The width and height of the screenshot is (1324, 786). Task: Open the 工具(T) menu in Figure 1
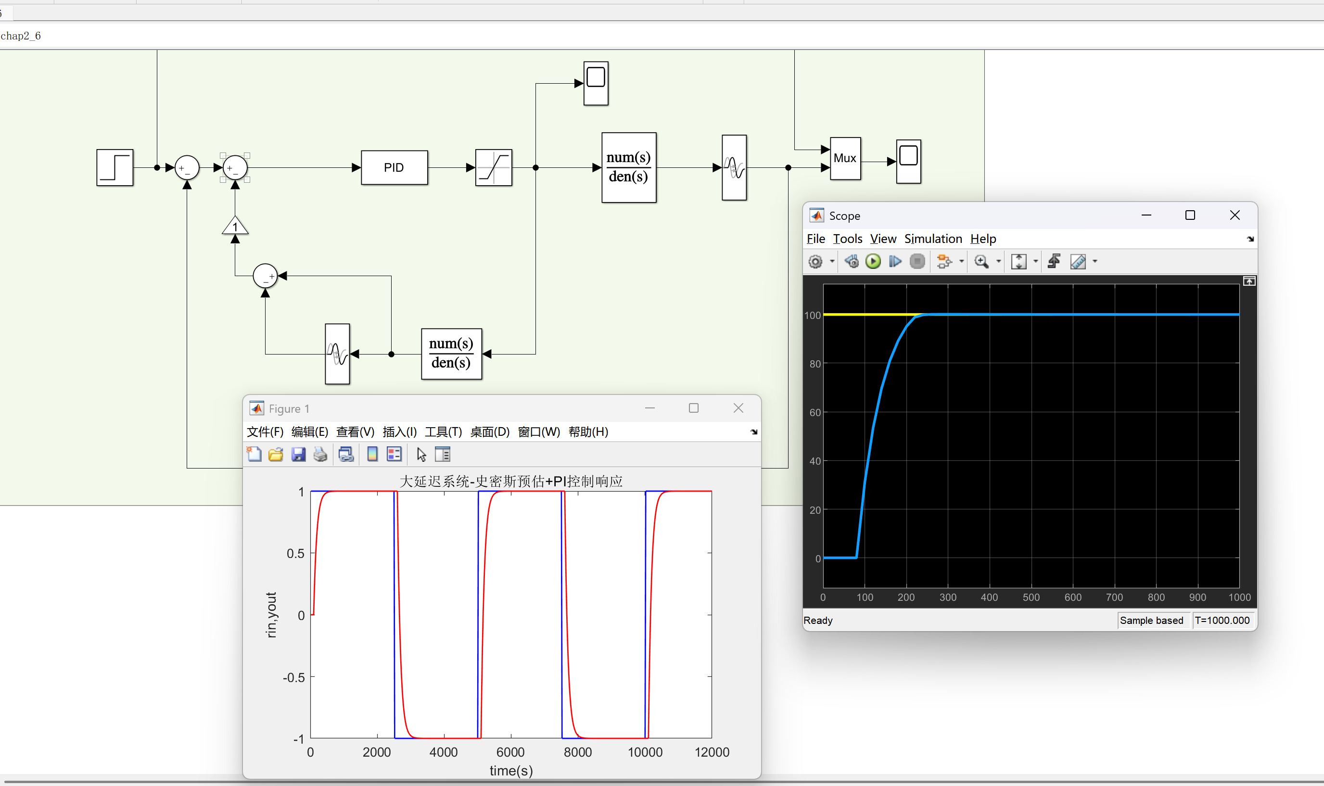[443, 431]
